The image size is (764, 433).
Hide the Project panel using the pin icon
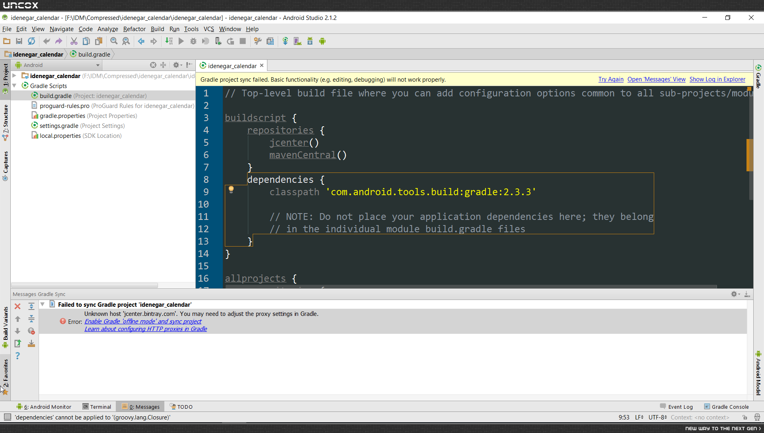point(189,65)
